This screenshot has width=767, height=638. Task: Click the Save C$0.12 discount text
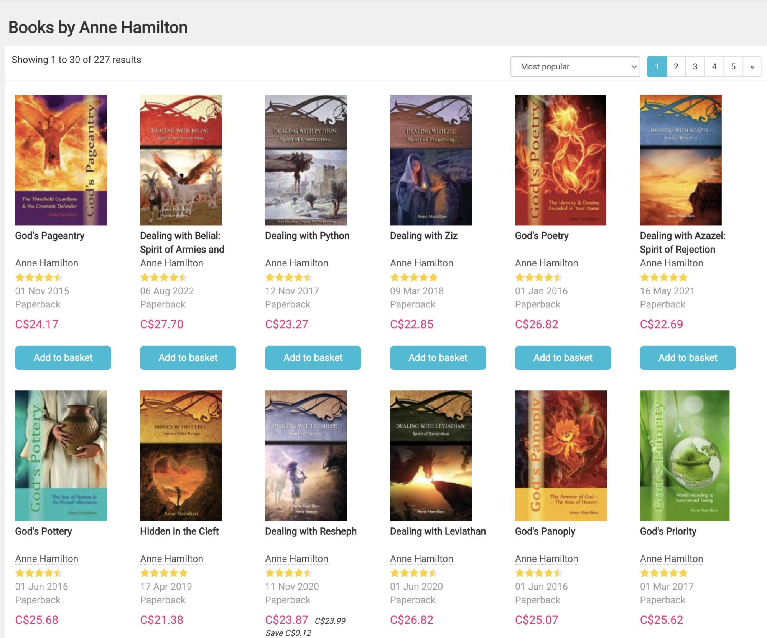pyautogui.click(x=288, y=633)
